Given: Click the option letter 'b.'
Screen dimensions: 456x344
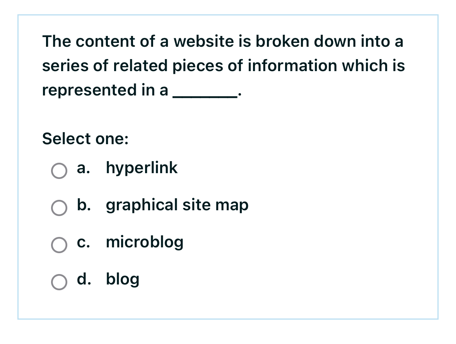Looking at the screenshot, I should (x=83, y=205).
